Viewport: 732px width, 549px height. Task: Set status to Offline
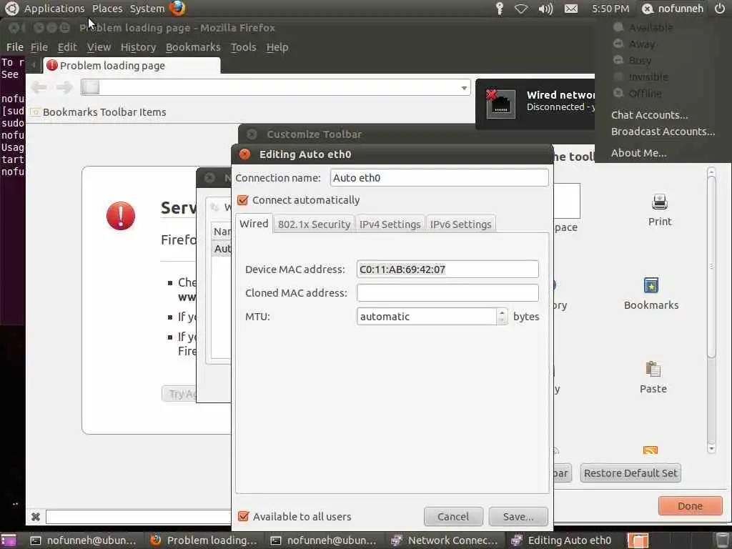(645, 94)
